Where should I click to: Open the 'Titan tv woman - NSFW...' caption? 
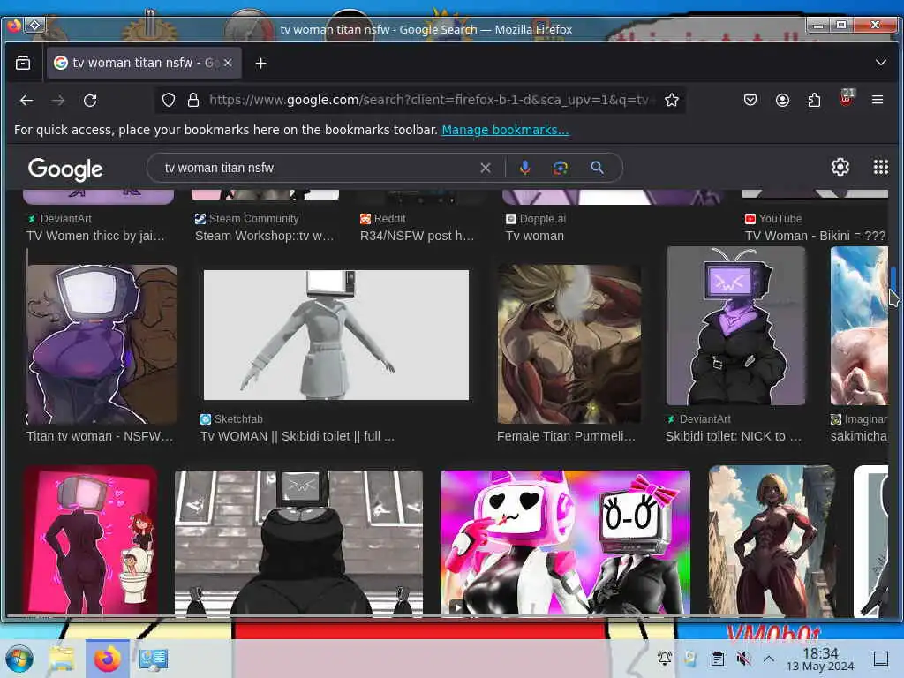pos(99,436)
